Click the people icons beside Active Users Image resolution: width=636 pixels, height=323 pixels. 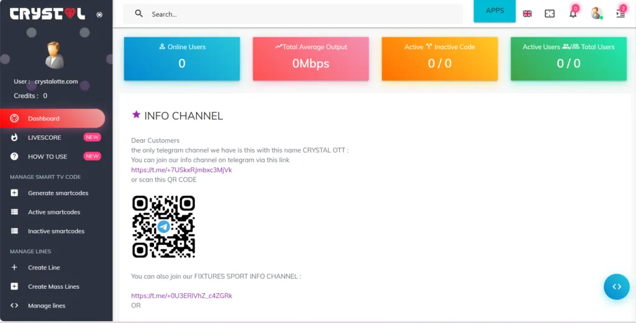coord(571,46)
